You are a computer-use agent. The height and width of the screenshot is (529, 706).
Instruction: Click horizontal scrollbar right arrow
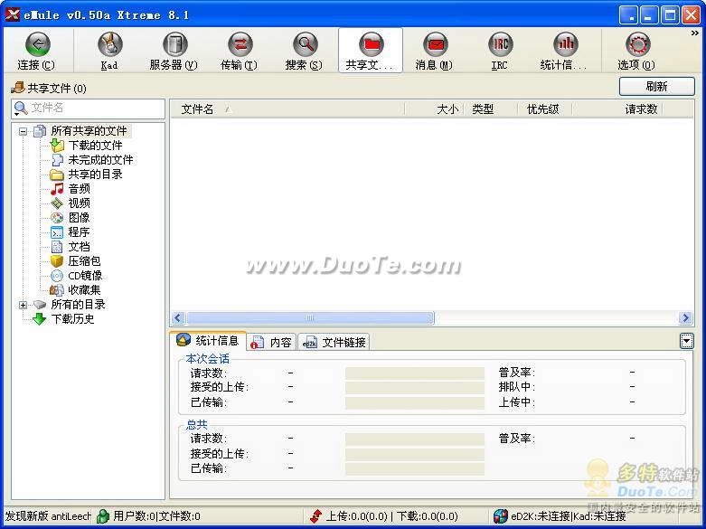(x=685, y=318)
